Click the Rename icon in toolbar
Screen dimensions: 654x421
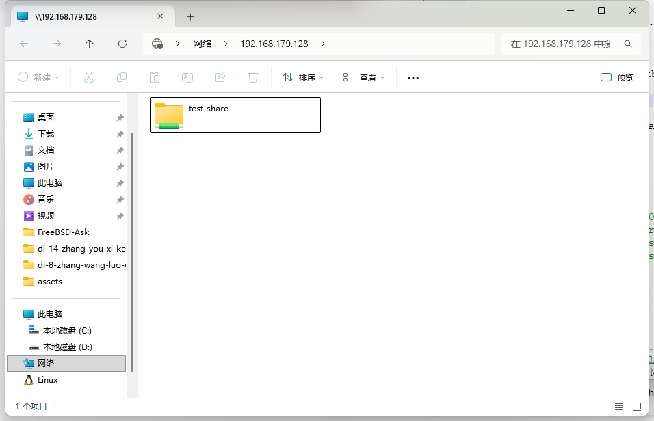coord(187,77)
